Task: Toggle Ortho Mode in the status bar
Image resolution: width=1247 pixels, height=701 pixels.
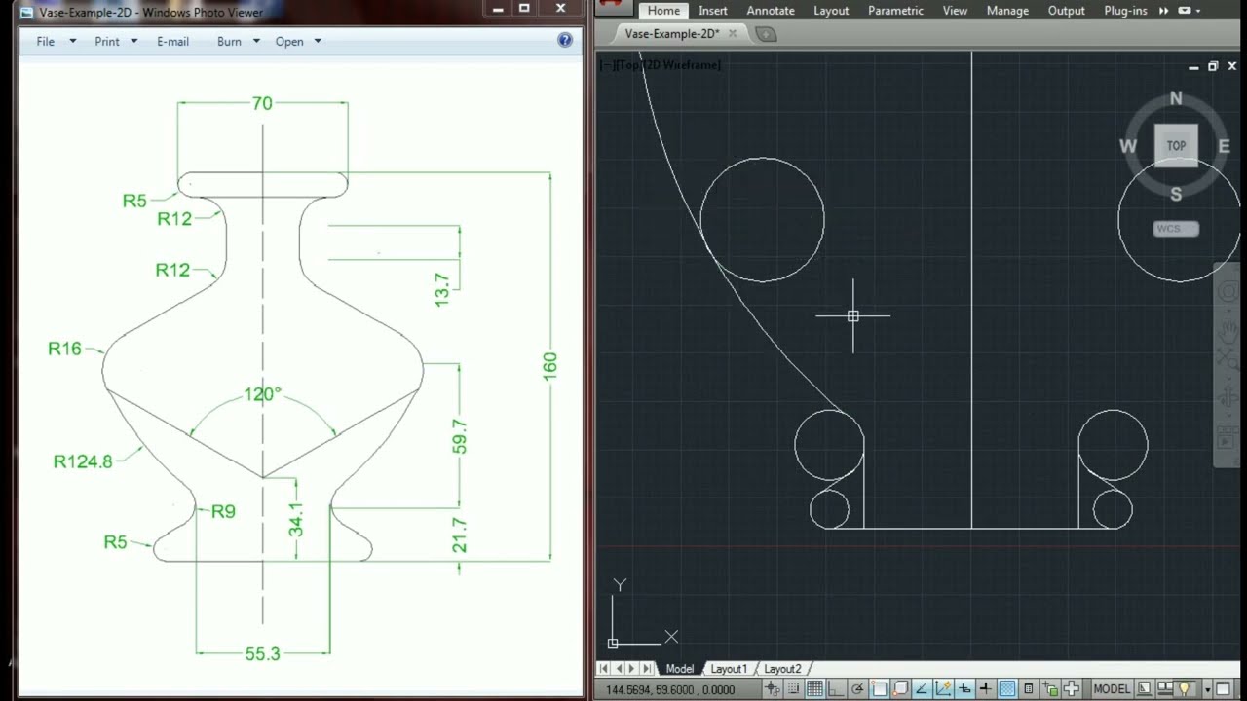Action: pos(836,689)
